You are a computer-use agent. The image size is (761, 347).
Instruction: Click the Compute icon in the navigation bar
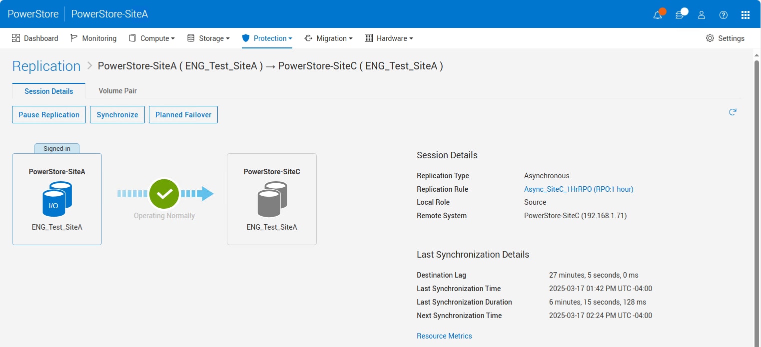pyautogui.click(x=132, y=38)
